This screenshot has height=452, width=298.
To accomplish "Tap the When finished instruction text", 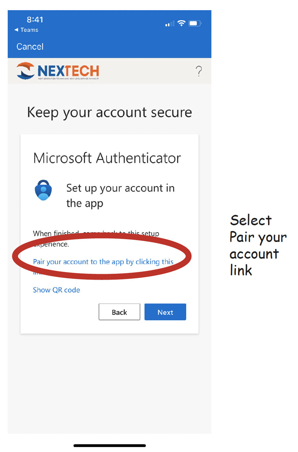I will pos(96,239).
